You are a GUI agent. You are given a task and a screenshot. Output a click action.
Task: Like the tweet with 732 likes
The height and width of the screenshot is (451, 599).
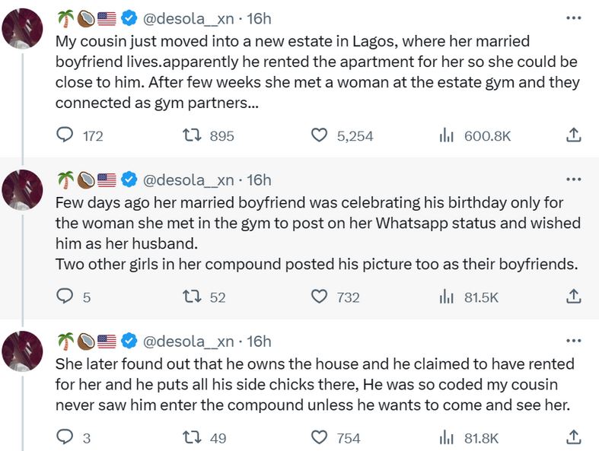(x=320, y=297)
